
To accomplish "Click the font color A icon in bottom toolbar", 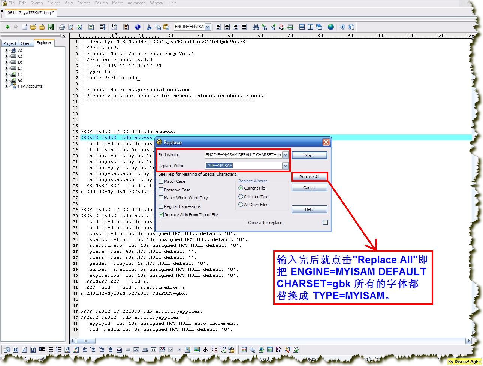I will tap(67, 350).
